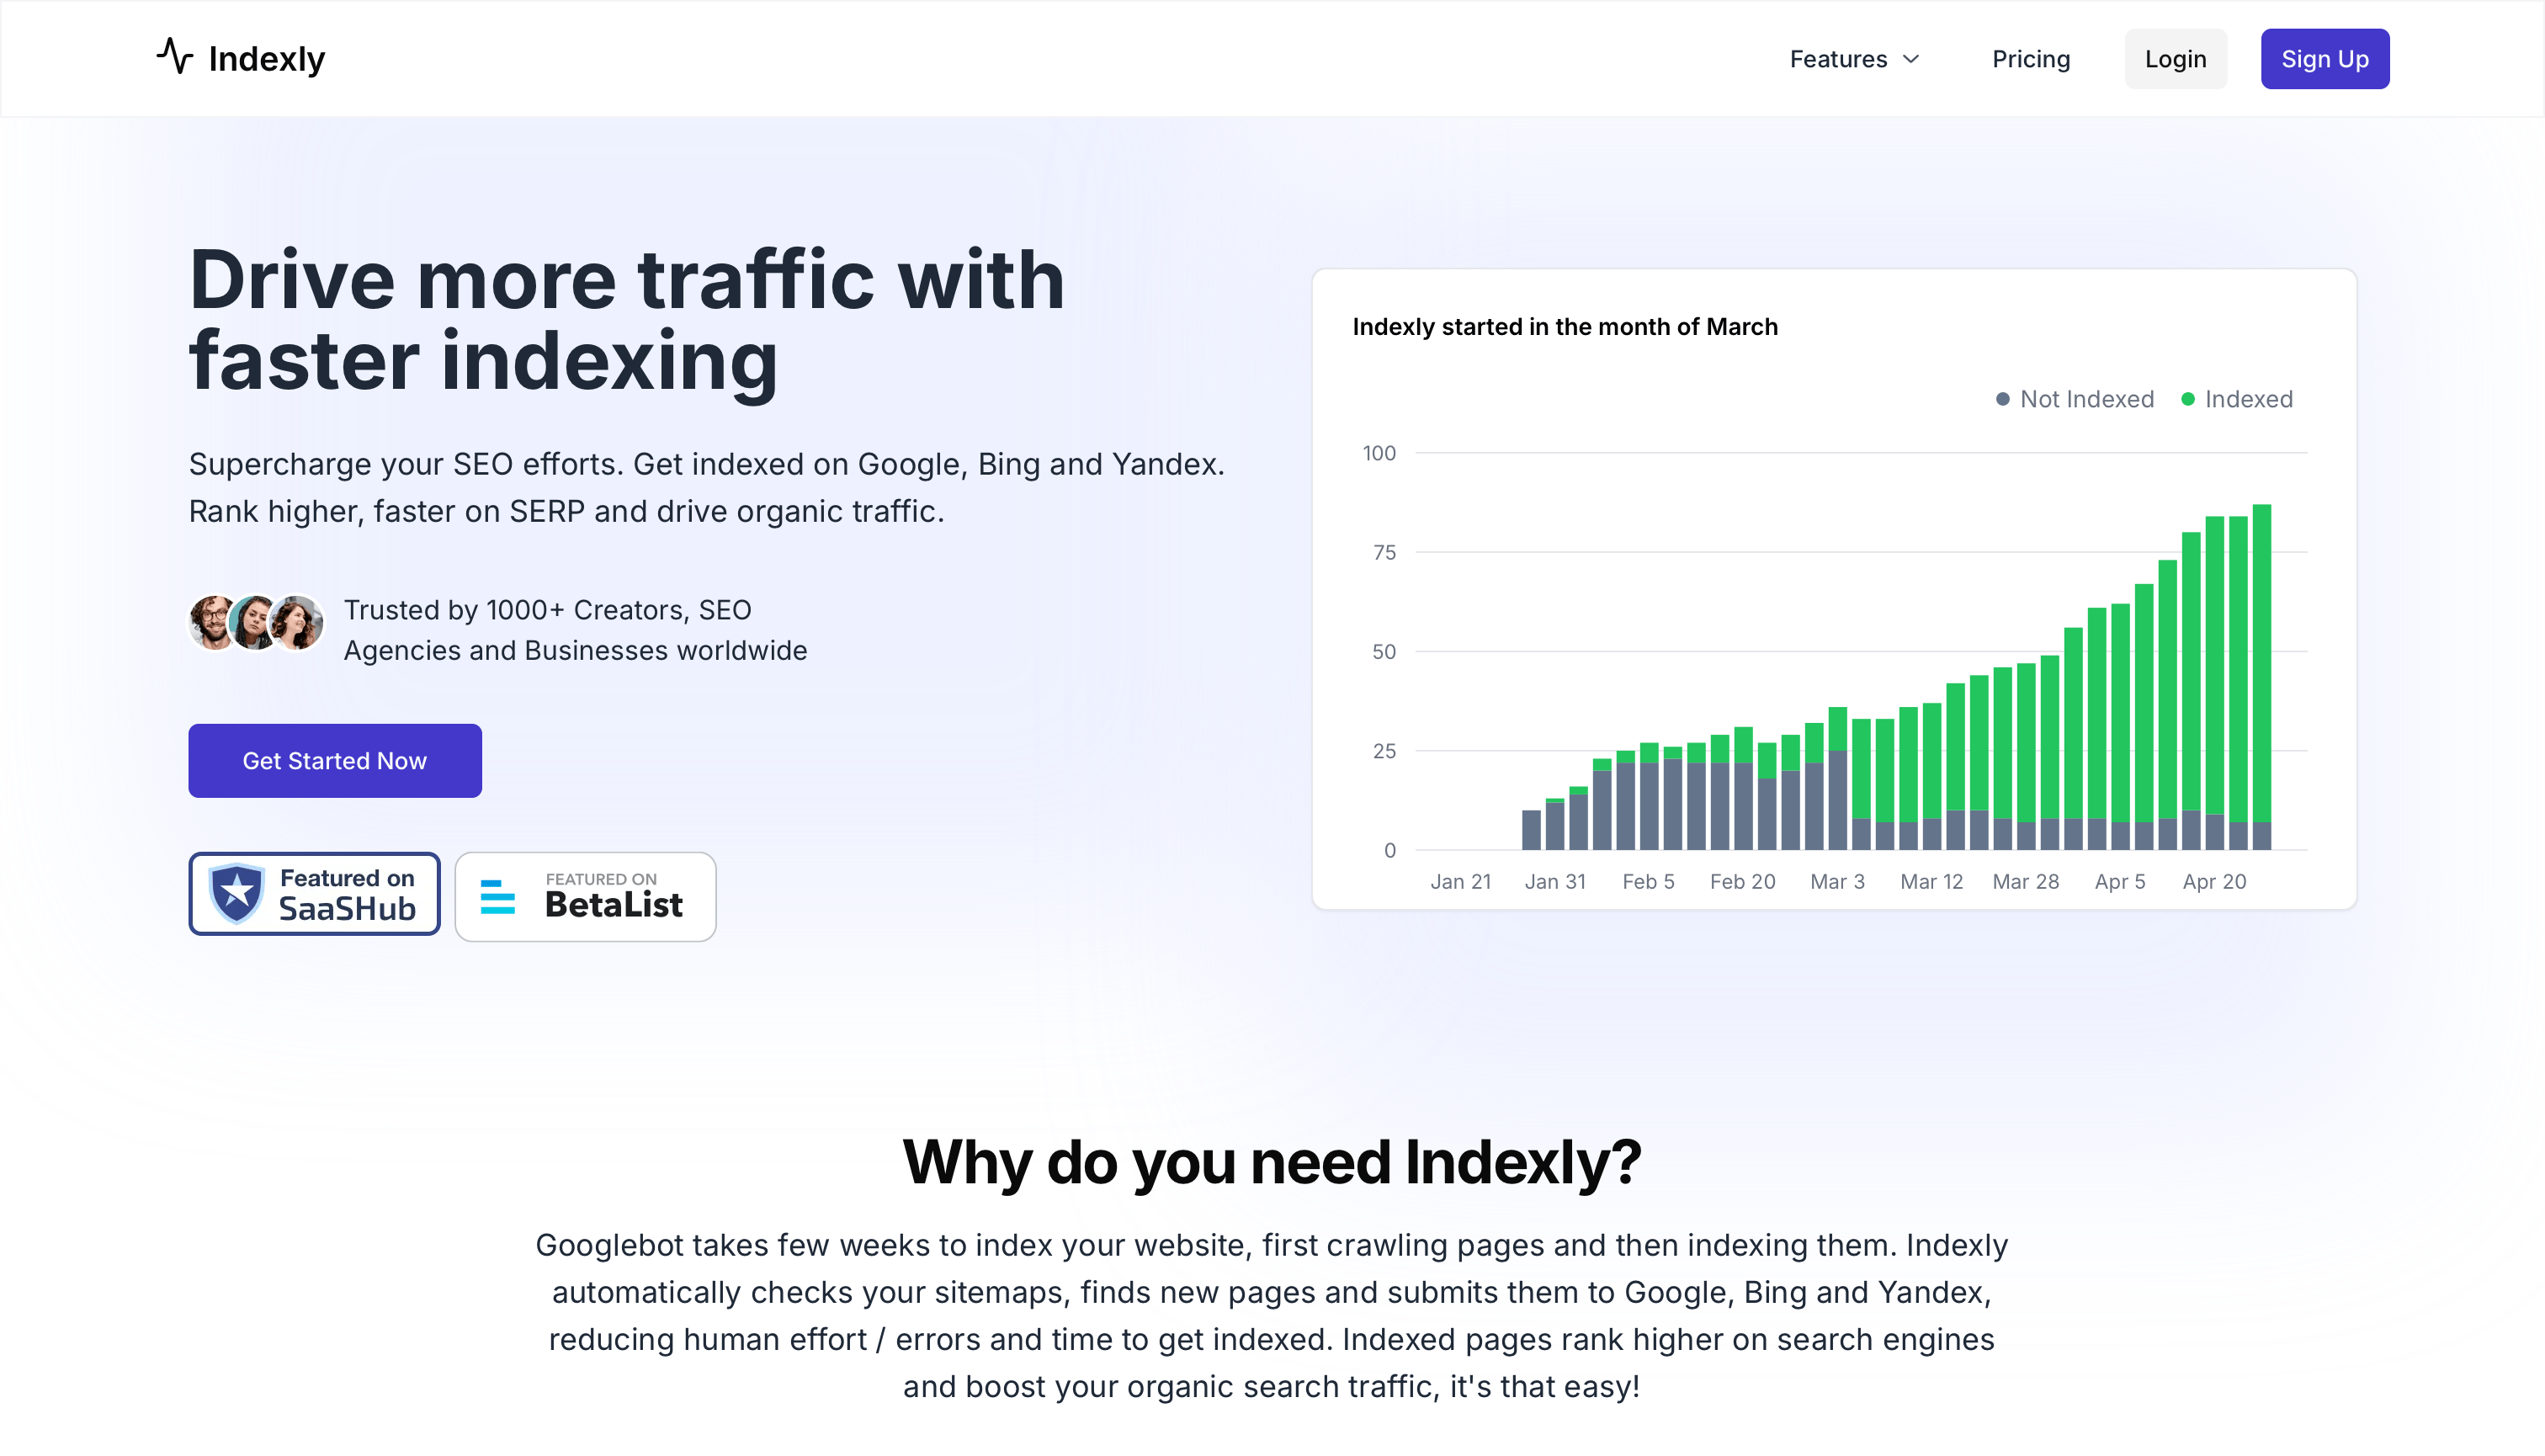Click the Feb 20 axis label

point(1742,882)
